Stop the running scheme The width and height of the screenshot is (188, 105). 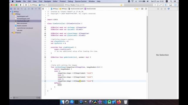coord(26,5)
